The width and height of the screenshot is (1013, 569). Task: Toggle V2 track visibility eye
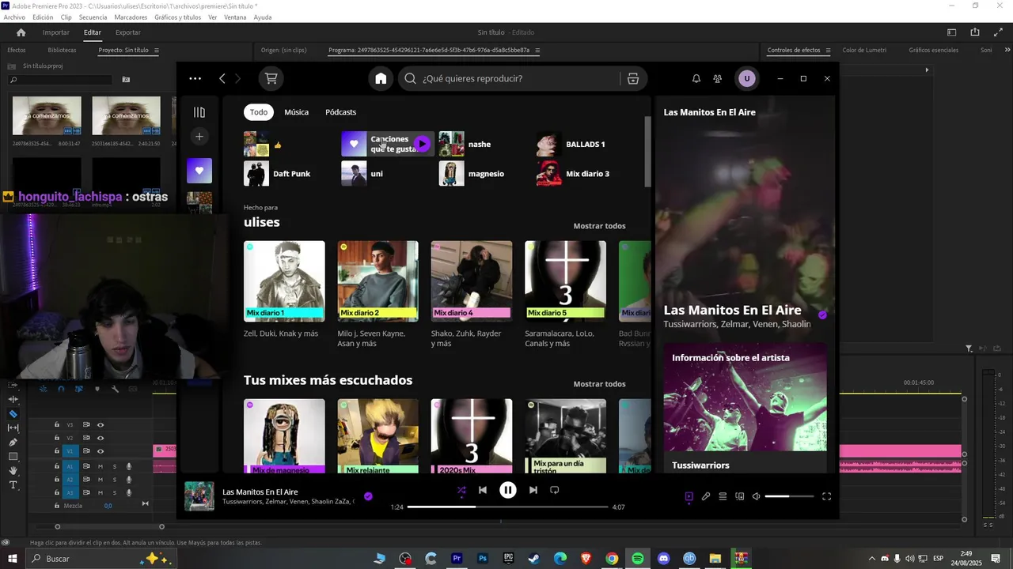(101, 438)
